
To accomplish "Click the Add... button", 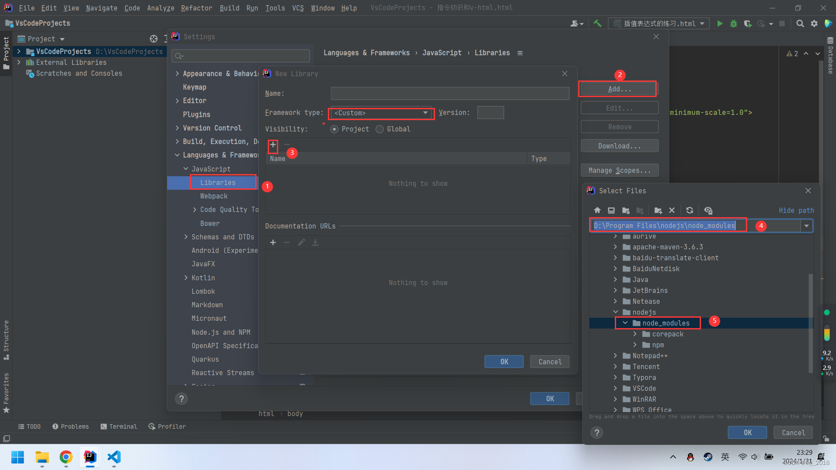I will coord(619,89).
